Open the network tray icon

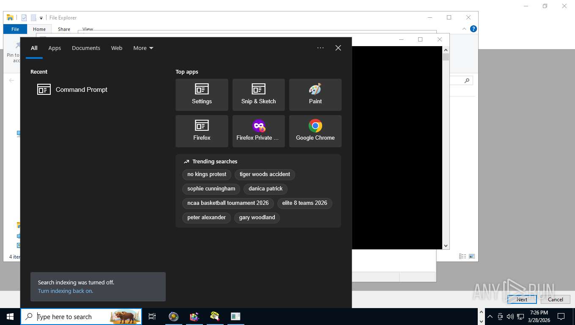520,317
